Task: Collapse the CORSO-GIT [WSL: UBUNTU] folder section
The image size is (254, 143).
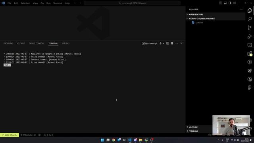Action: 216,19
